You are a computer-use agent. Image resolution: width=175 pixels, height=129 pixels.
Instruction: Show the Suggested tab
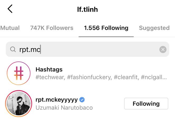click(x=154, y=28)
